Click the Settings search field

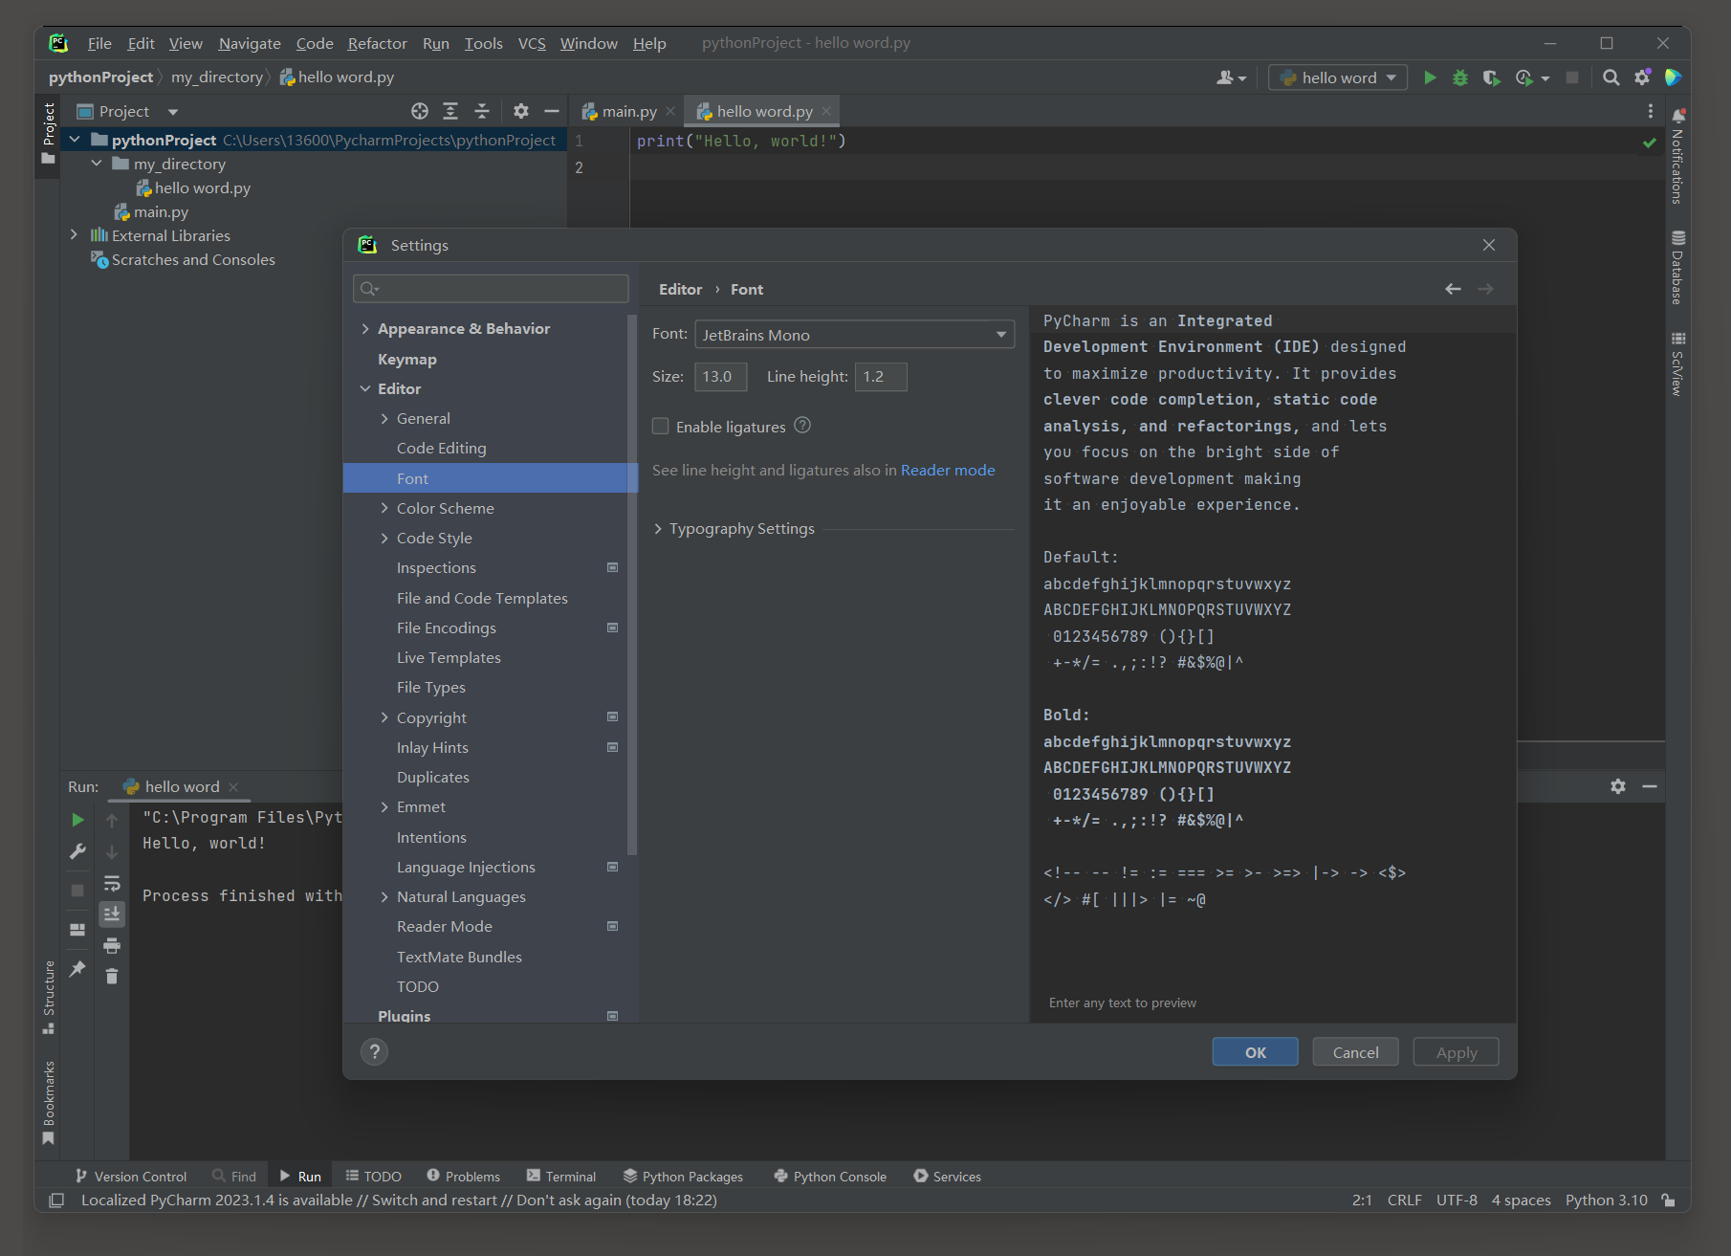491,289
